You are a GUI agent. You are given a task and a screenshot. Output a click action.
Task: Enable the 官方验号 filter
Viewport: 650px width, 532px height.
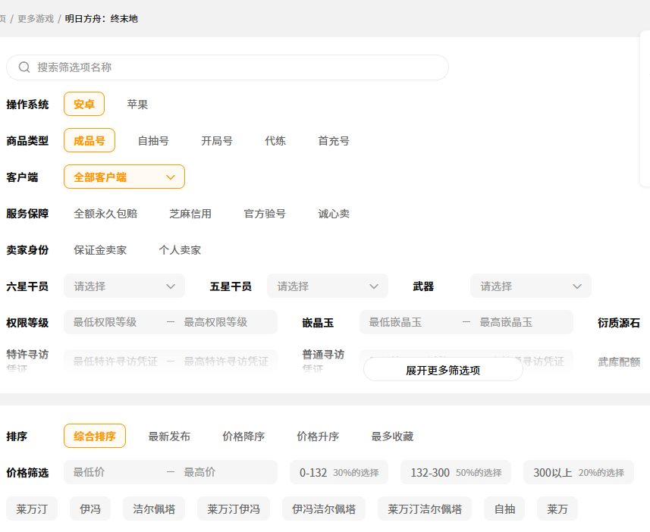click(x=265, y=214)
